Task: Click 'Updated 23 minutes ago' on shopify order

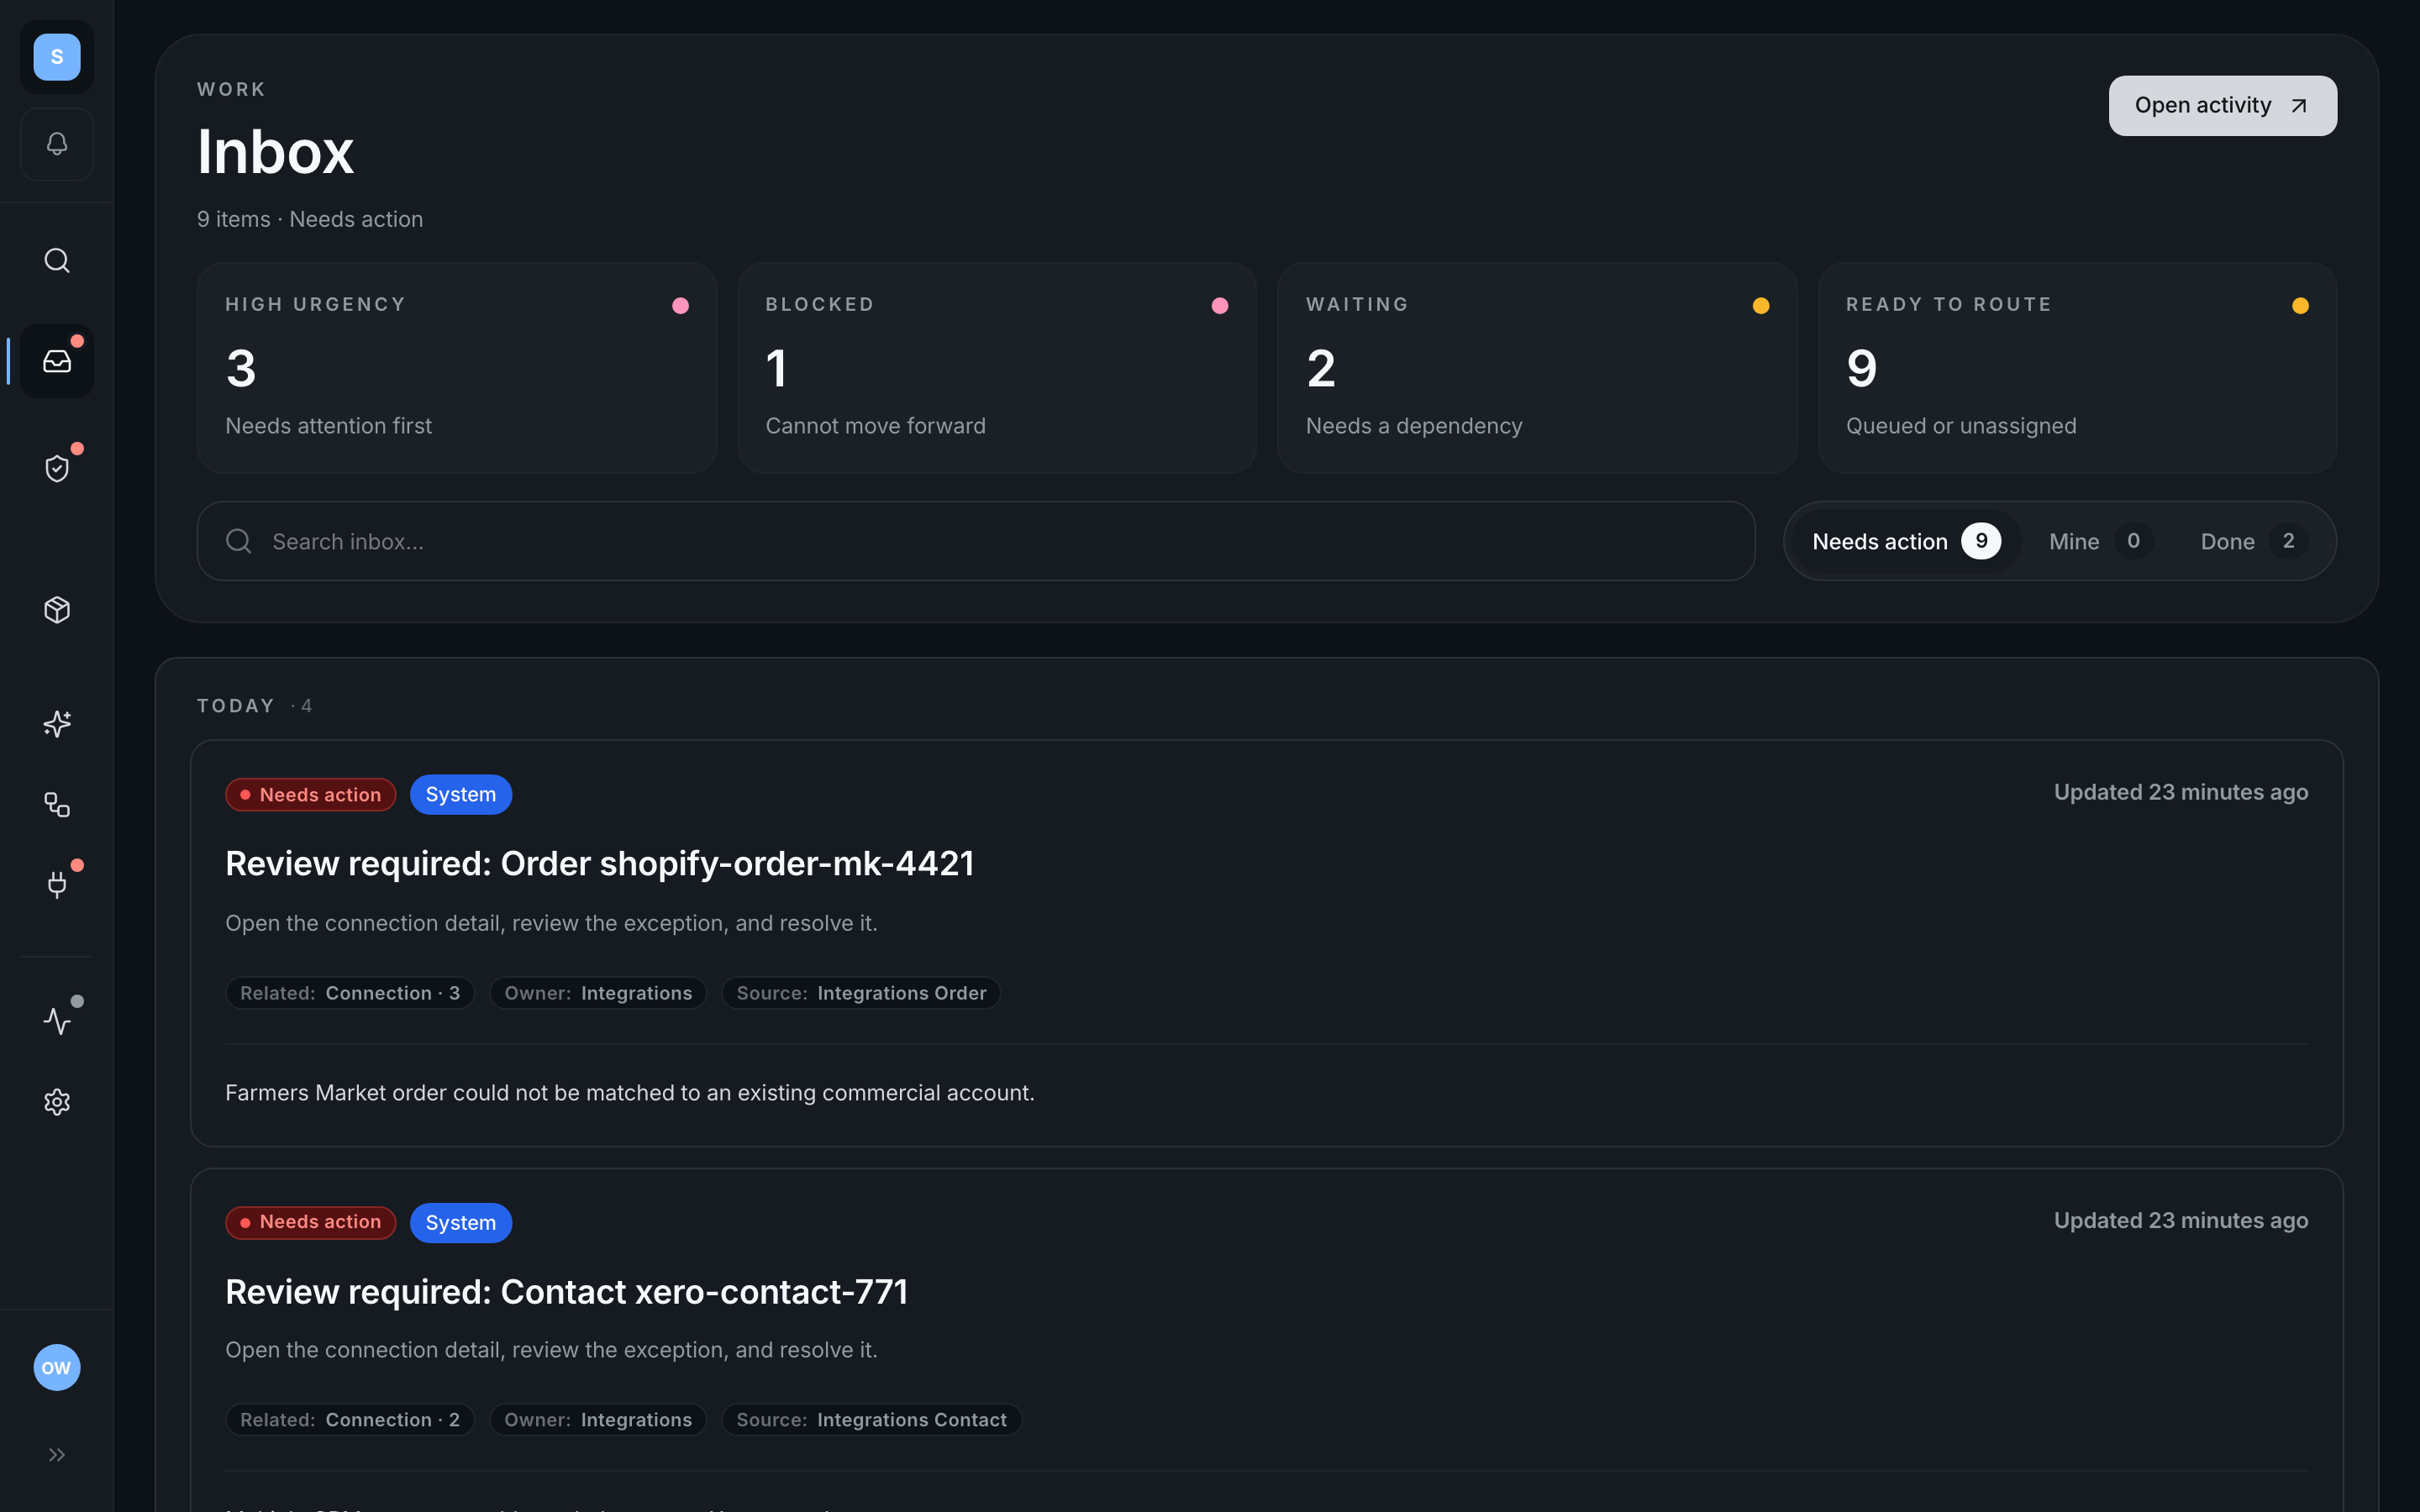Action: [x=2180, y=792]
